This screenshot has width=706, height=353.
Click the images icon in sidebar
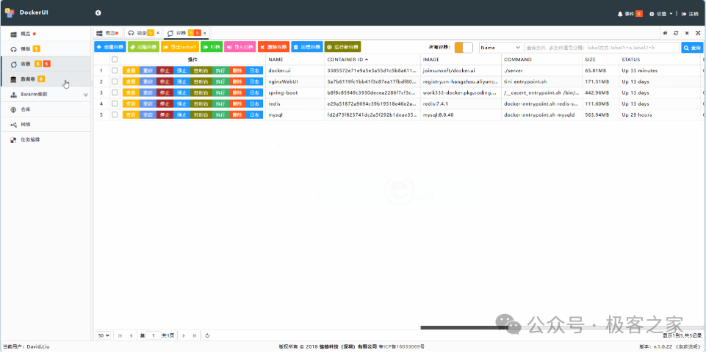coord(13,48)
